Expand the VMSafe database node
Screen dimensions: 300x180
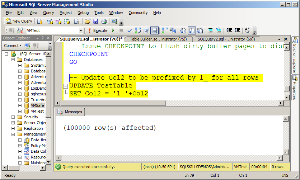click(x=20, y=105)
